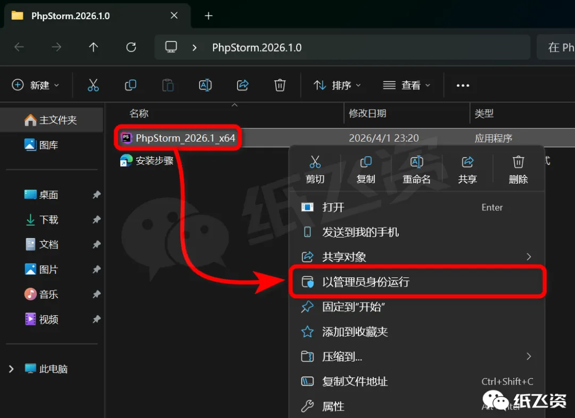Image resolution: width=575 pixels, height=418 pixels.
Task: Select 固定到"开始" menu item
Action: [x=417, y=307]
